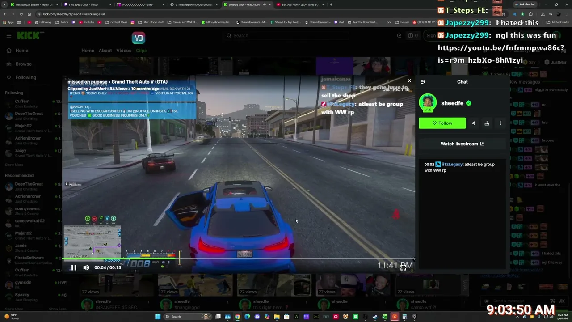The width and height of the screenshot is (572, 322).
Task: Open sonnyreeves in Recommended list
Action: coord(34,211)
